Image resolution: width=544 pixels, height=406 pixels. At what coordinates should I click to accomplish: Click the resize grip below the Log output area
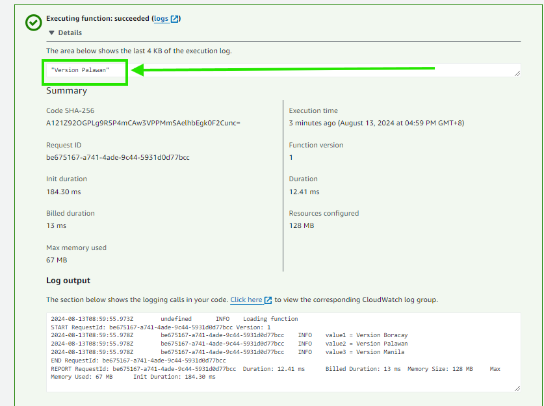coord(518,387)
